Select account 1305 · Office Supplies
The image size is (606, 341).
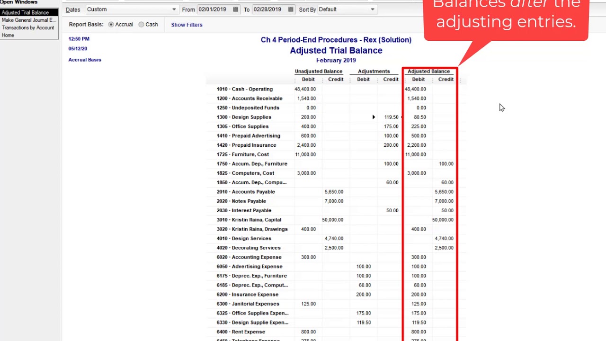pos(242,126)
